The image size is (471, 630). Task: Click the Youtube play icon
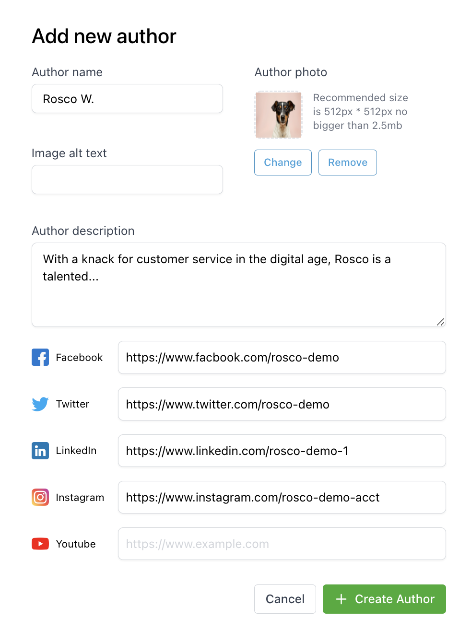click(40, 544)
